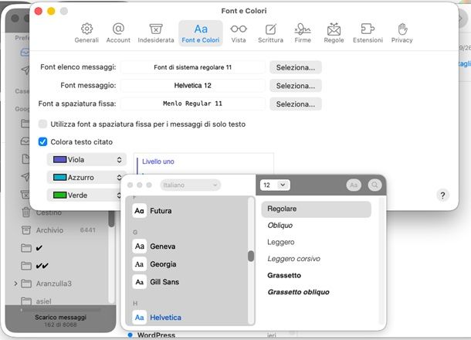Click the Mail sidebar scrollbar

[x=111, y=219]
